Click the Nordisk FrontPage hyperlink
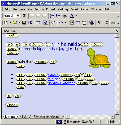This screenshot has width=121, height=125. point(62,83)
